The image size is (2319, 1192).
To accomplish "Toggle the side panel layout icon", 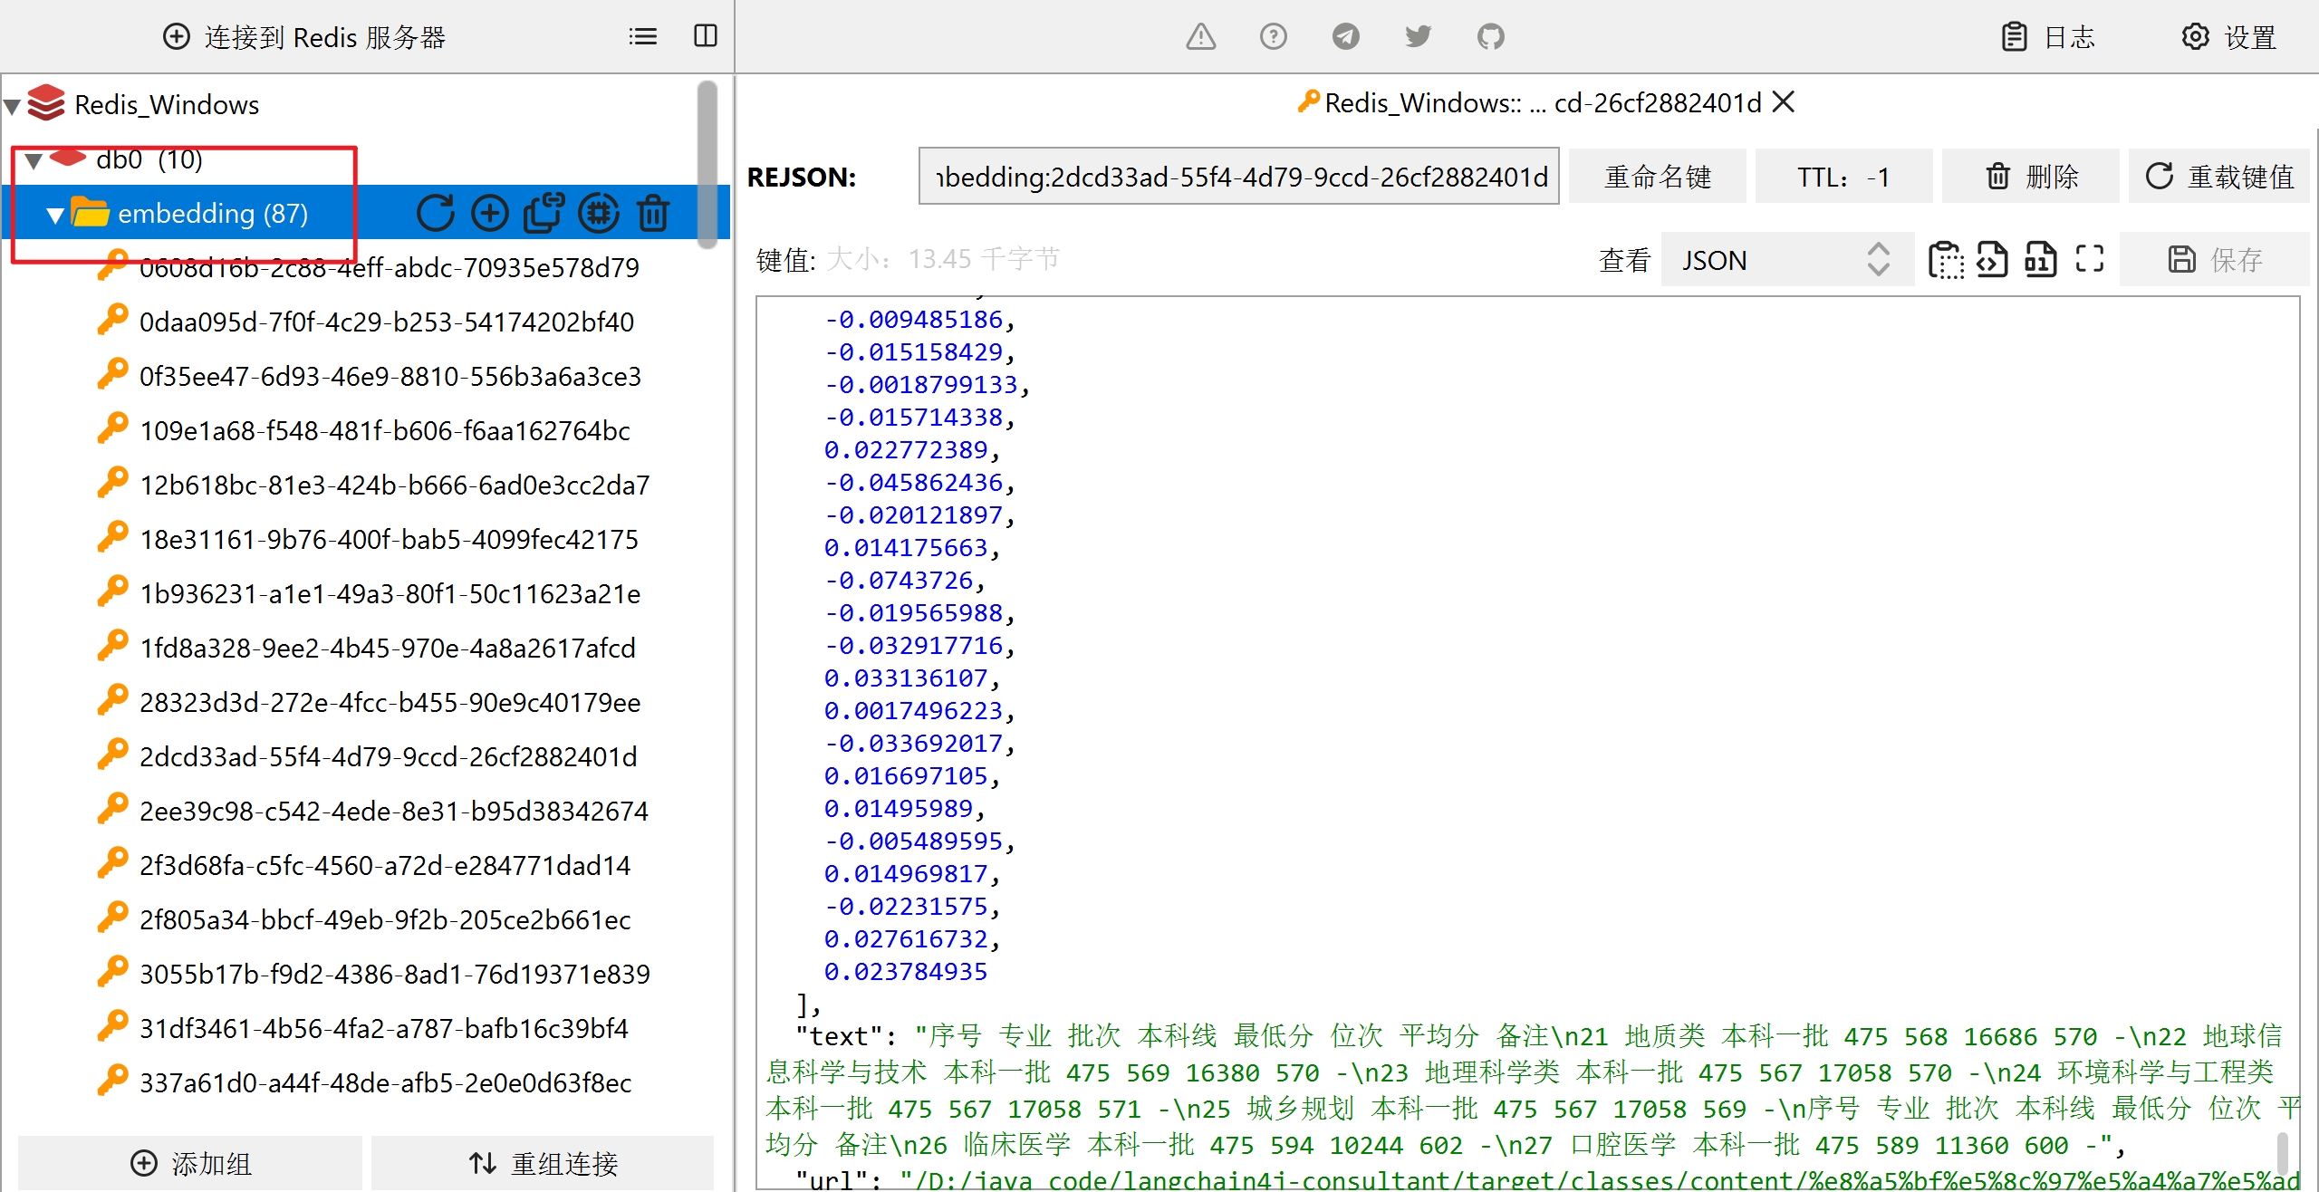I will click(x=705, y=36).
